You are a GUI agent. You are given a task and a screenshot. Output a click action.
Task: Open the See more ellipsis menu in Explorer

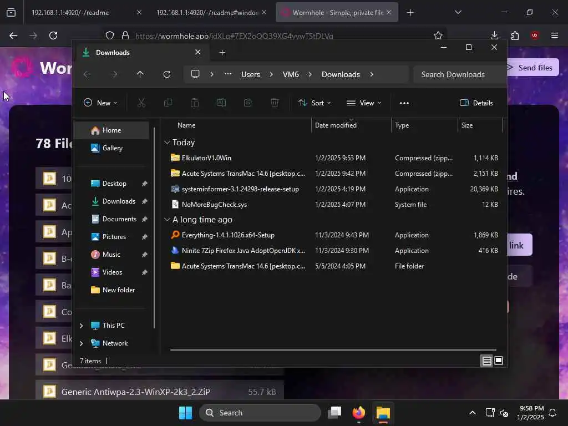coord(404,103)
